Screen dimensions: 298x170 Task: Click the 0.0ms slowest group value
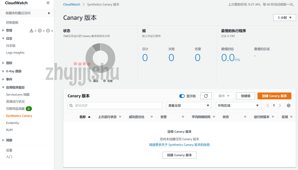(x=230, y=58)
